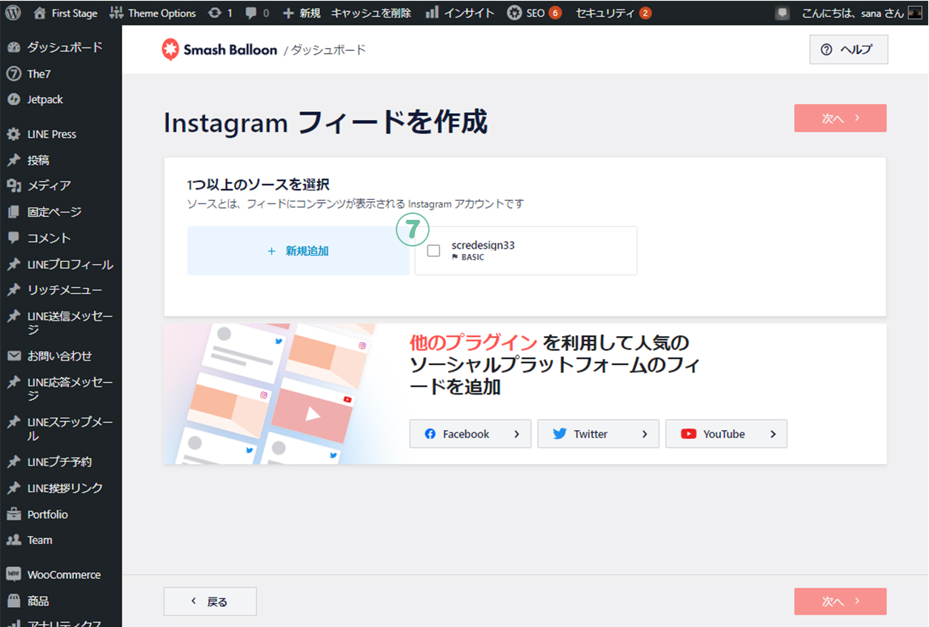Click the 戻る back button
The image size is (929, 627).
tap(210, 602)
